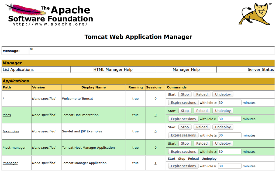Stop the Tomcat Host Manager Application
The image size is (276, 172).
pos(185,143)
